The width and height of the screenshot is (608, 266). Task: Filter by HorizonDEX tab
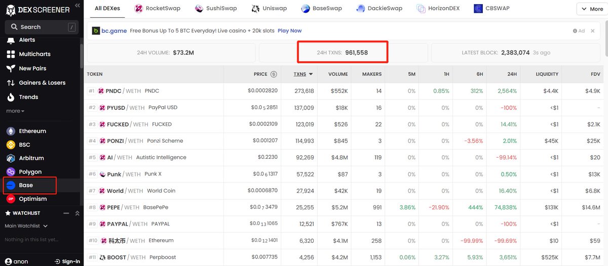439,8
